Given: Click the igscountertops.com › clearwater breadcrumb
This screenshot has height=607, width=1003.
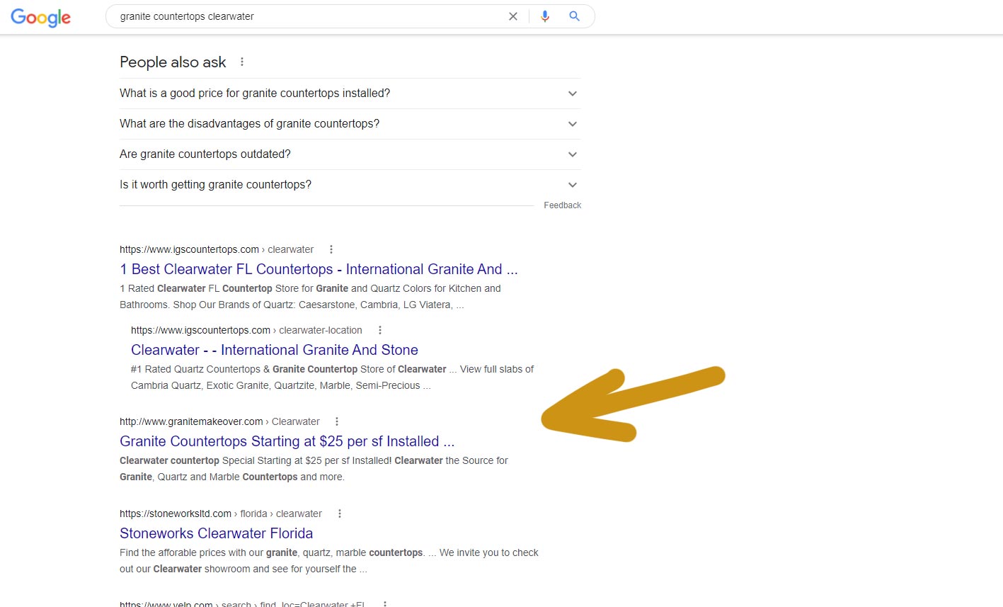Looking at the screenshot, I should 217,249.
